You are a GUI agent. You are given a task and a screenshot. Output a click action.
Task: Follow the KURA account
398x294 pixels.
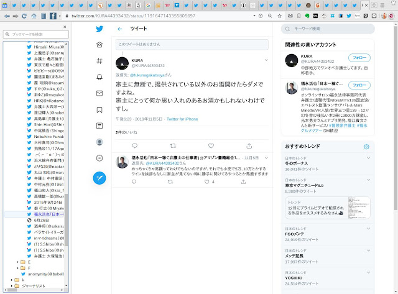point(359,58)
